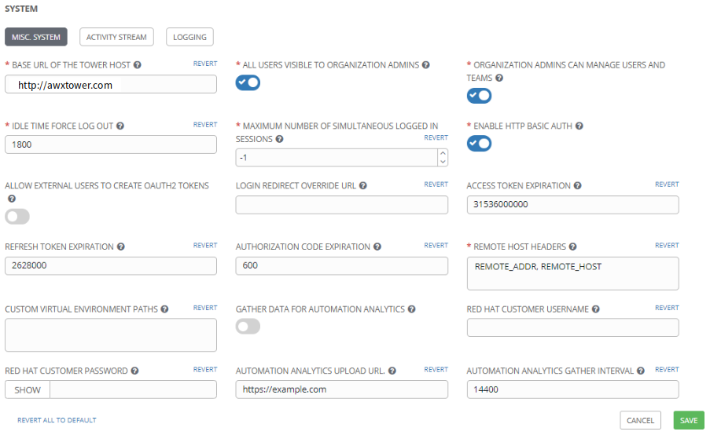Viewport: 710px width, 435px height.
Task: Show Refresh Token Expiration help icon
Action: point(121,247)
